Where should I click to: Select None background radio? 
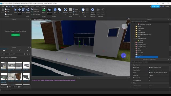tap(19, 87)
